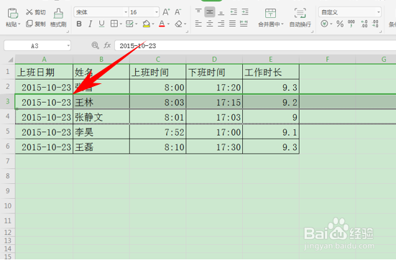Click distributed alignment icon
This screenshot has height=260, width=396.
pyautogui.click(x=244, y=24)
